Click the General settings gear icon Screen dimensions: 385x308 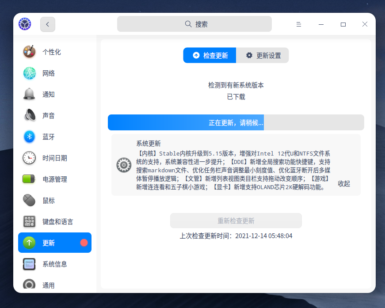29,285
